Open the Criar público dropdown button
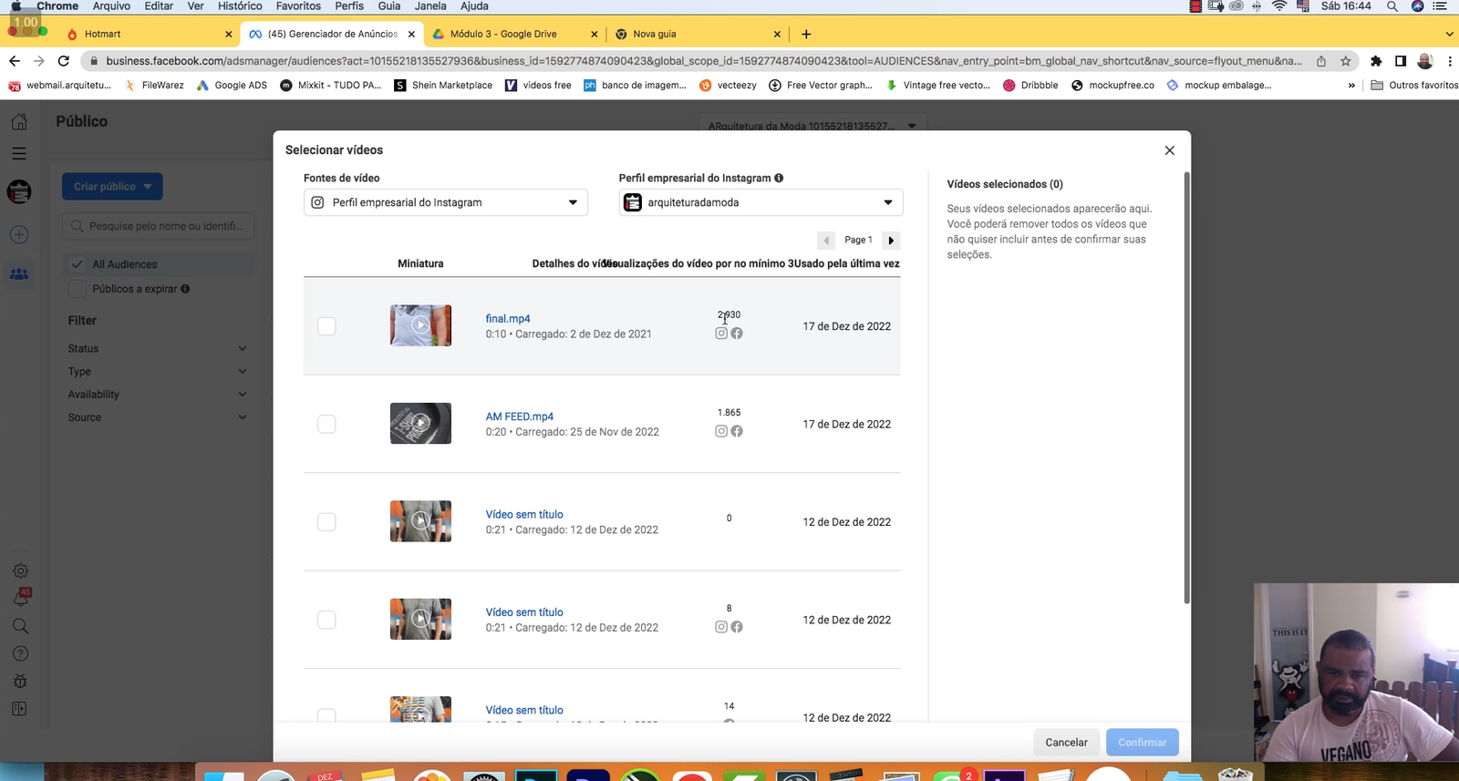 tap(112, 187)
